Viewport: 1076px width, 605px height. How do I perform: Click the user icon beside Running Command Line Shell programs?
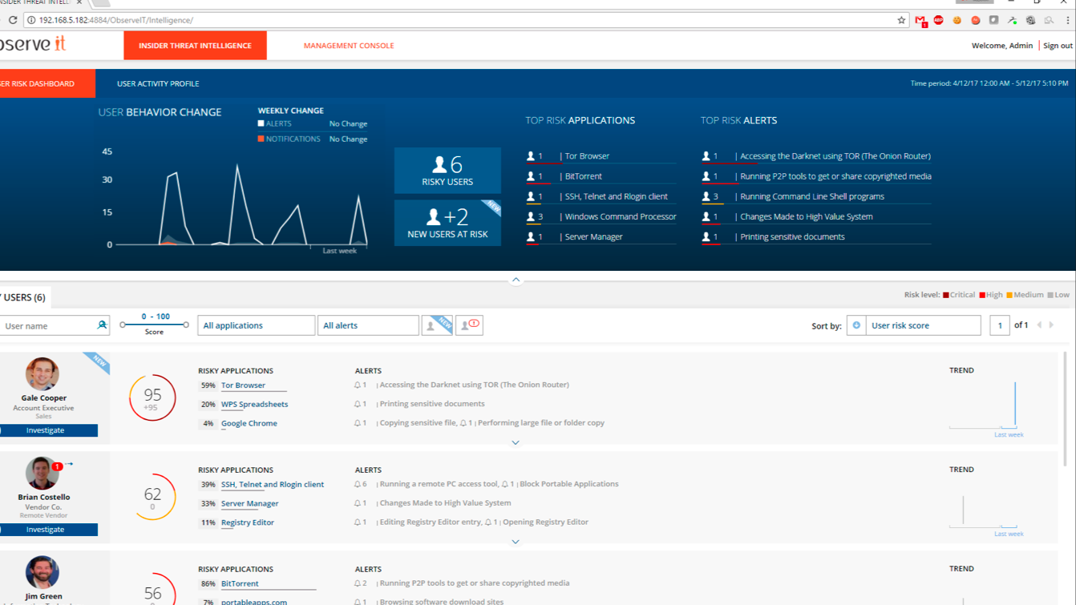click(706, 196)
